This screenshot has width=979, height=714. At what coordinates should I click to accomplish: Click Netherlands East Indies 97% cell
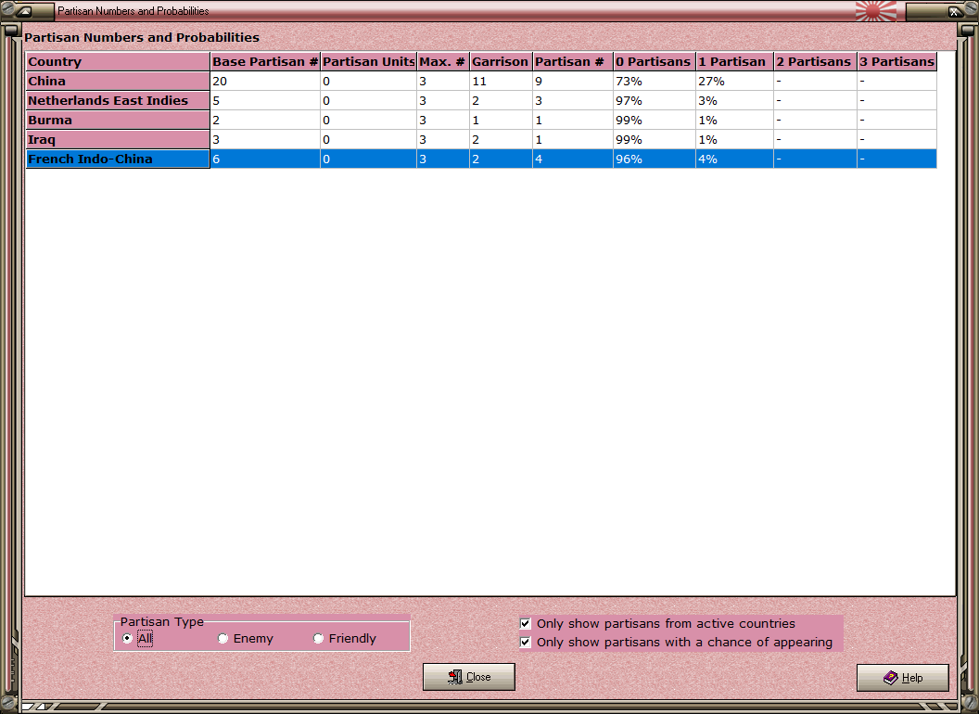point(655,100)
